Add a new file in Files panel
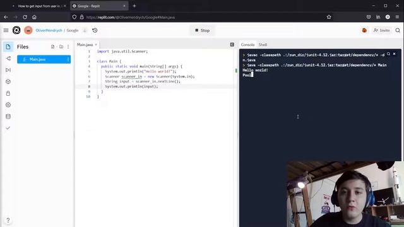This screenshot has width=404, height=227. click(x=53, y=47)
